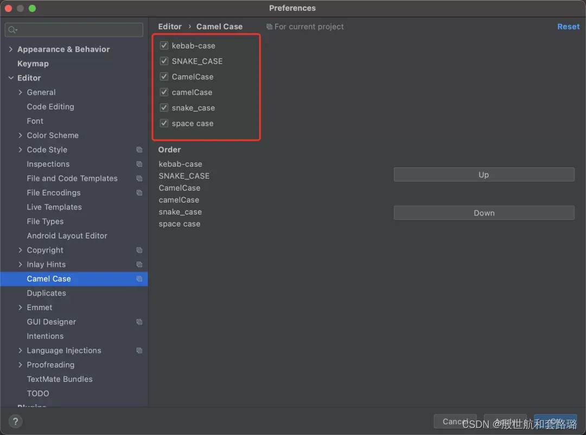Image resolution: width=586 pixels, height=435 pixels.
Task: Expand the Emmet node
Action: [20, 307]
